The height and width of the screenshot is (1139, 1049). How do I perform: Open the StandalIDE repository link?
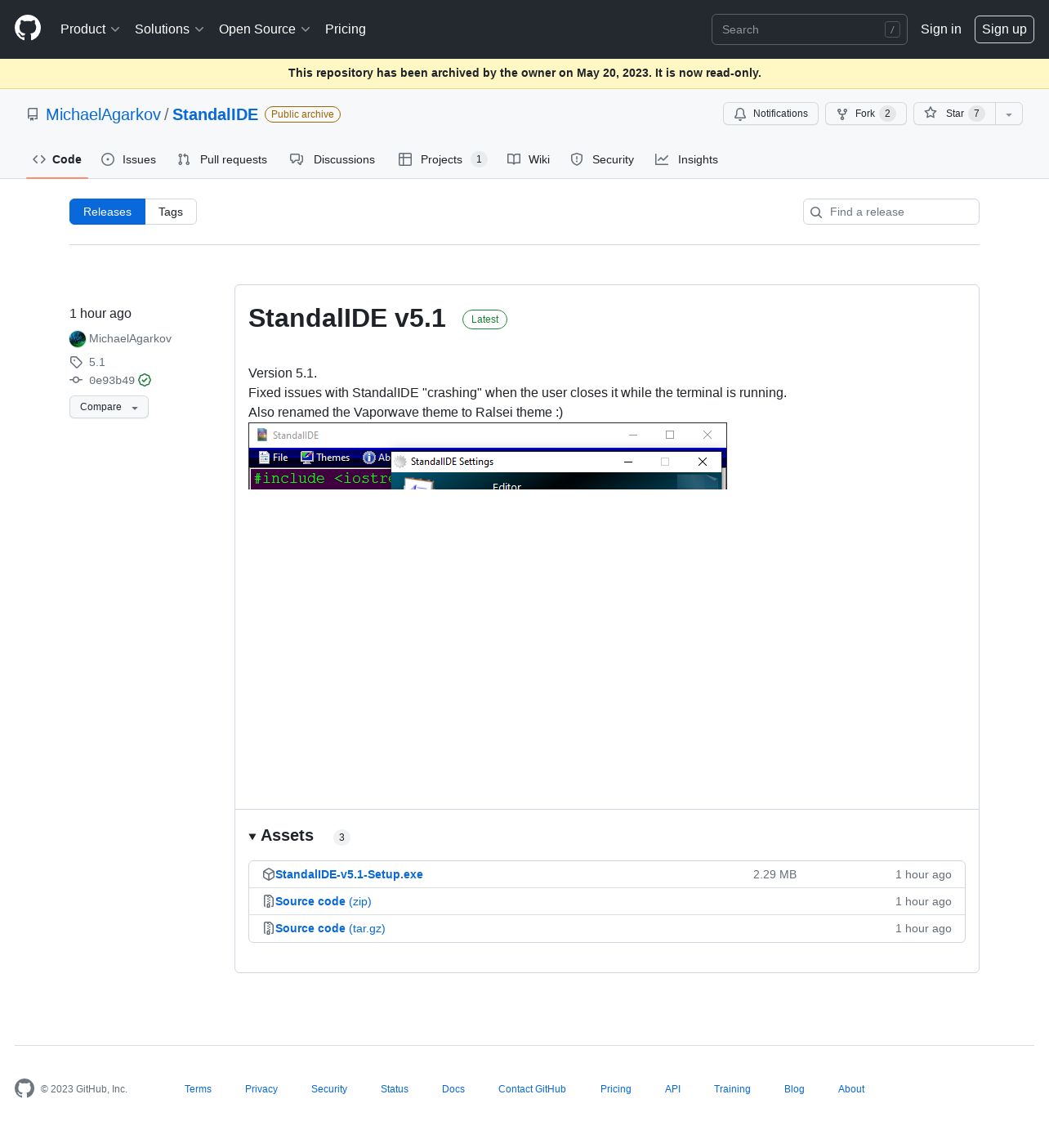tap(215, 114)
